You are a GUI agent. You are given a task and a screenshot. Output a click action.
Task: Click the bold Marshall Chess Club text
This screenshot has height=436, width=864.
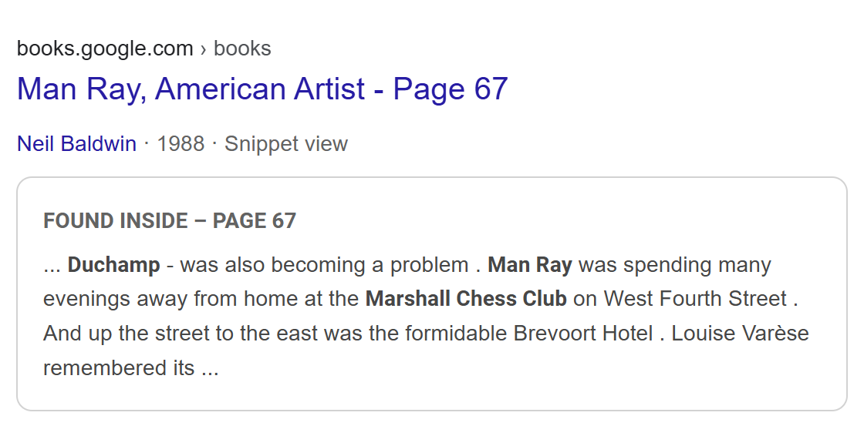click(x=466, y=299)
